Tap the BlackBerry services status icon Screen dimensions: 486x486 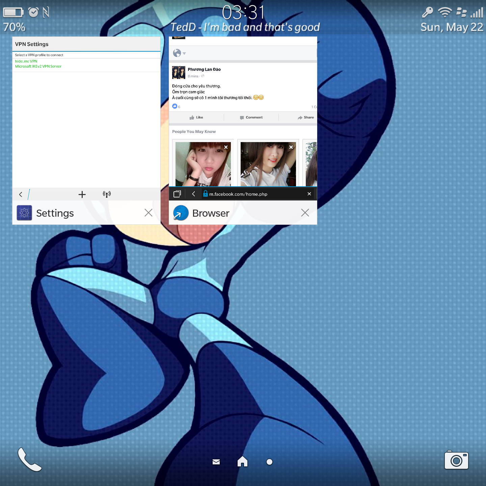(461, 12)
